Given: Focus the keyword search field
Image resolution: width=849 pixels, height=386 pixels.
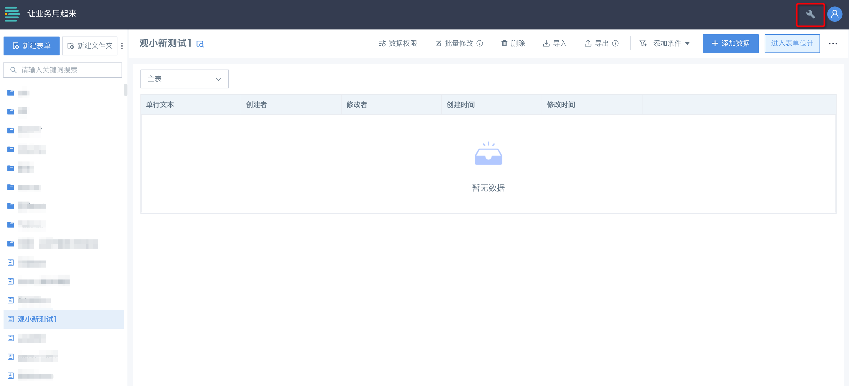Looking at the screenshot, I should click(63, 70).
